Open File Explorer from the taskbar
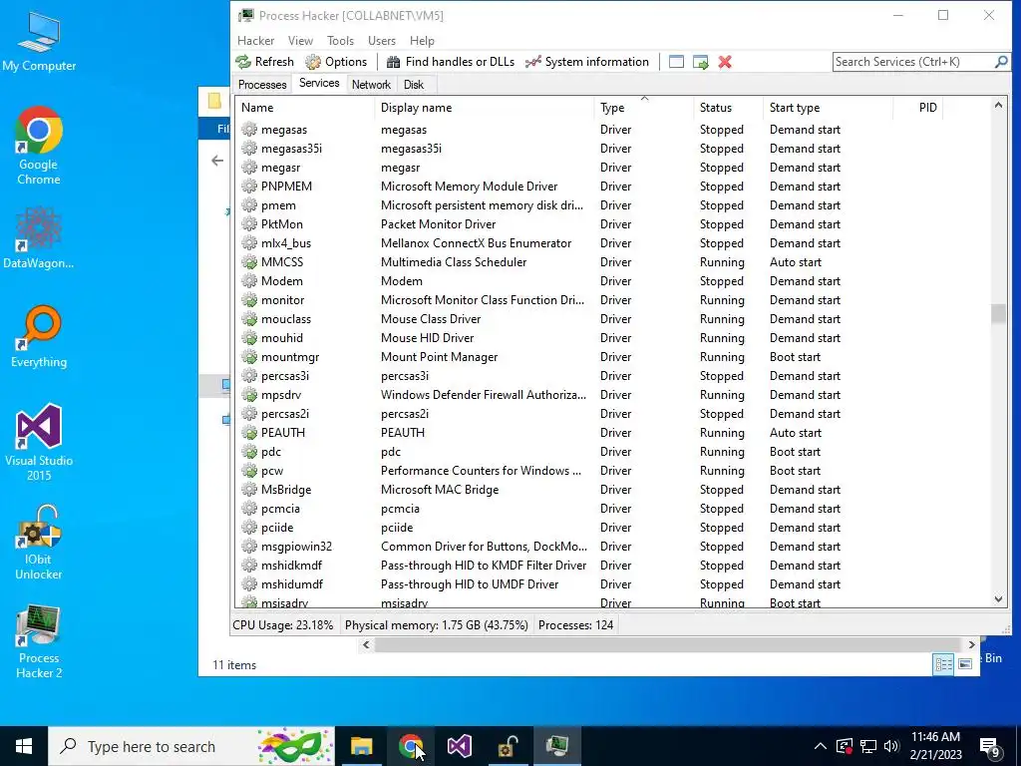The width and height of the screenshot is (1021, 766). 361,746
